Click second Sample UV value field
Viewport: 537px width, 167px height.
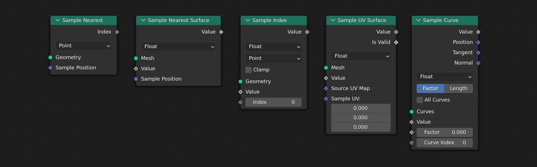coord(361,118)
